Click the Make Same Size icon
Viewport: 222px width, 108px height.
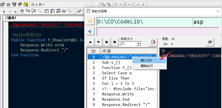tap(133, 5)
